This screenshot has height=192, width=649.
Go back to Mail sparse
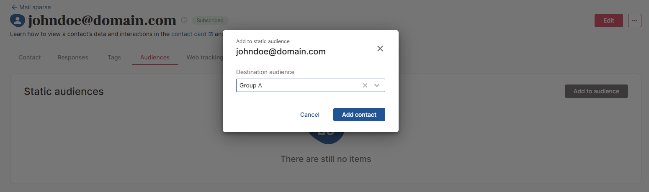point(31,7)
